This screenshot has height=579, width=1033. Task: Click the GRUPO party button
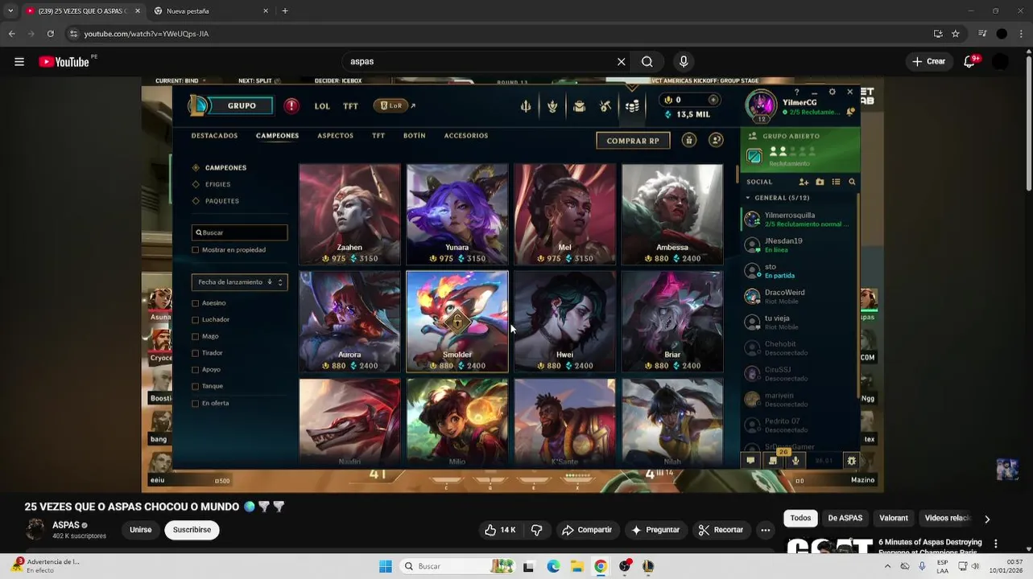(230, 105)
